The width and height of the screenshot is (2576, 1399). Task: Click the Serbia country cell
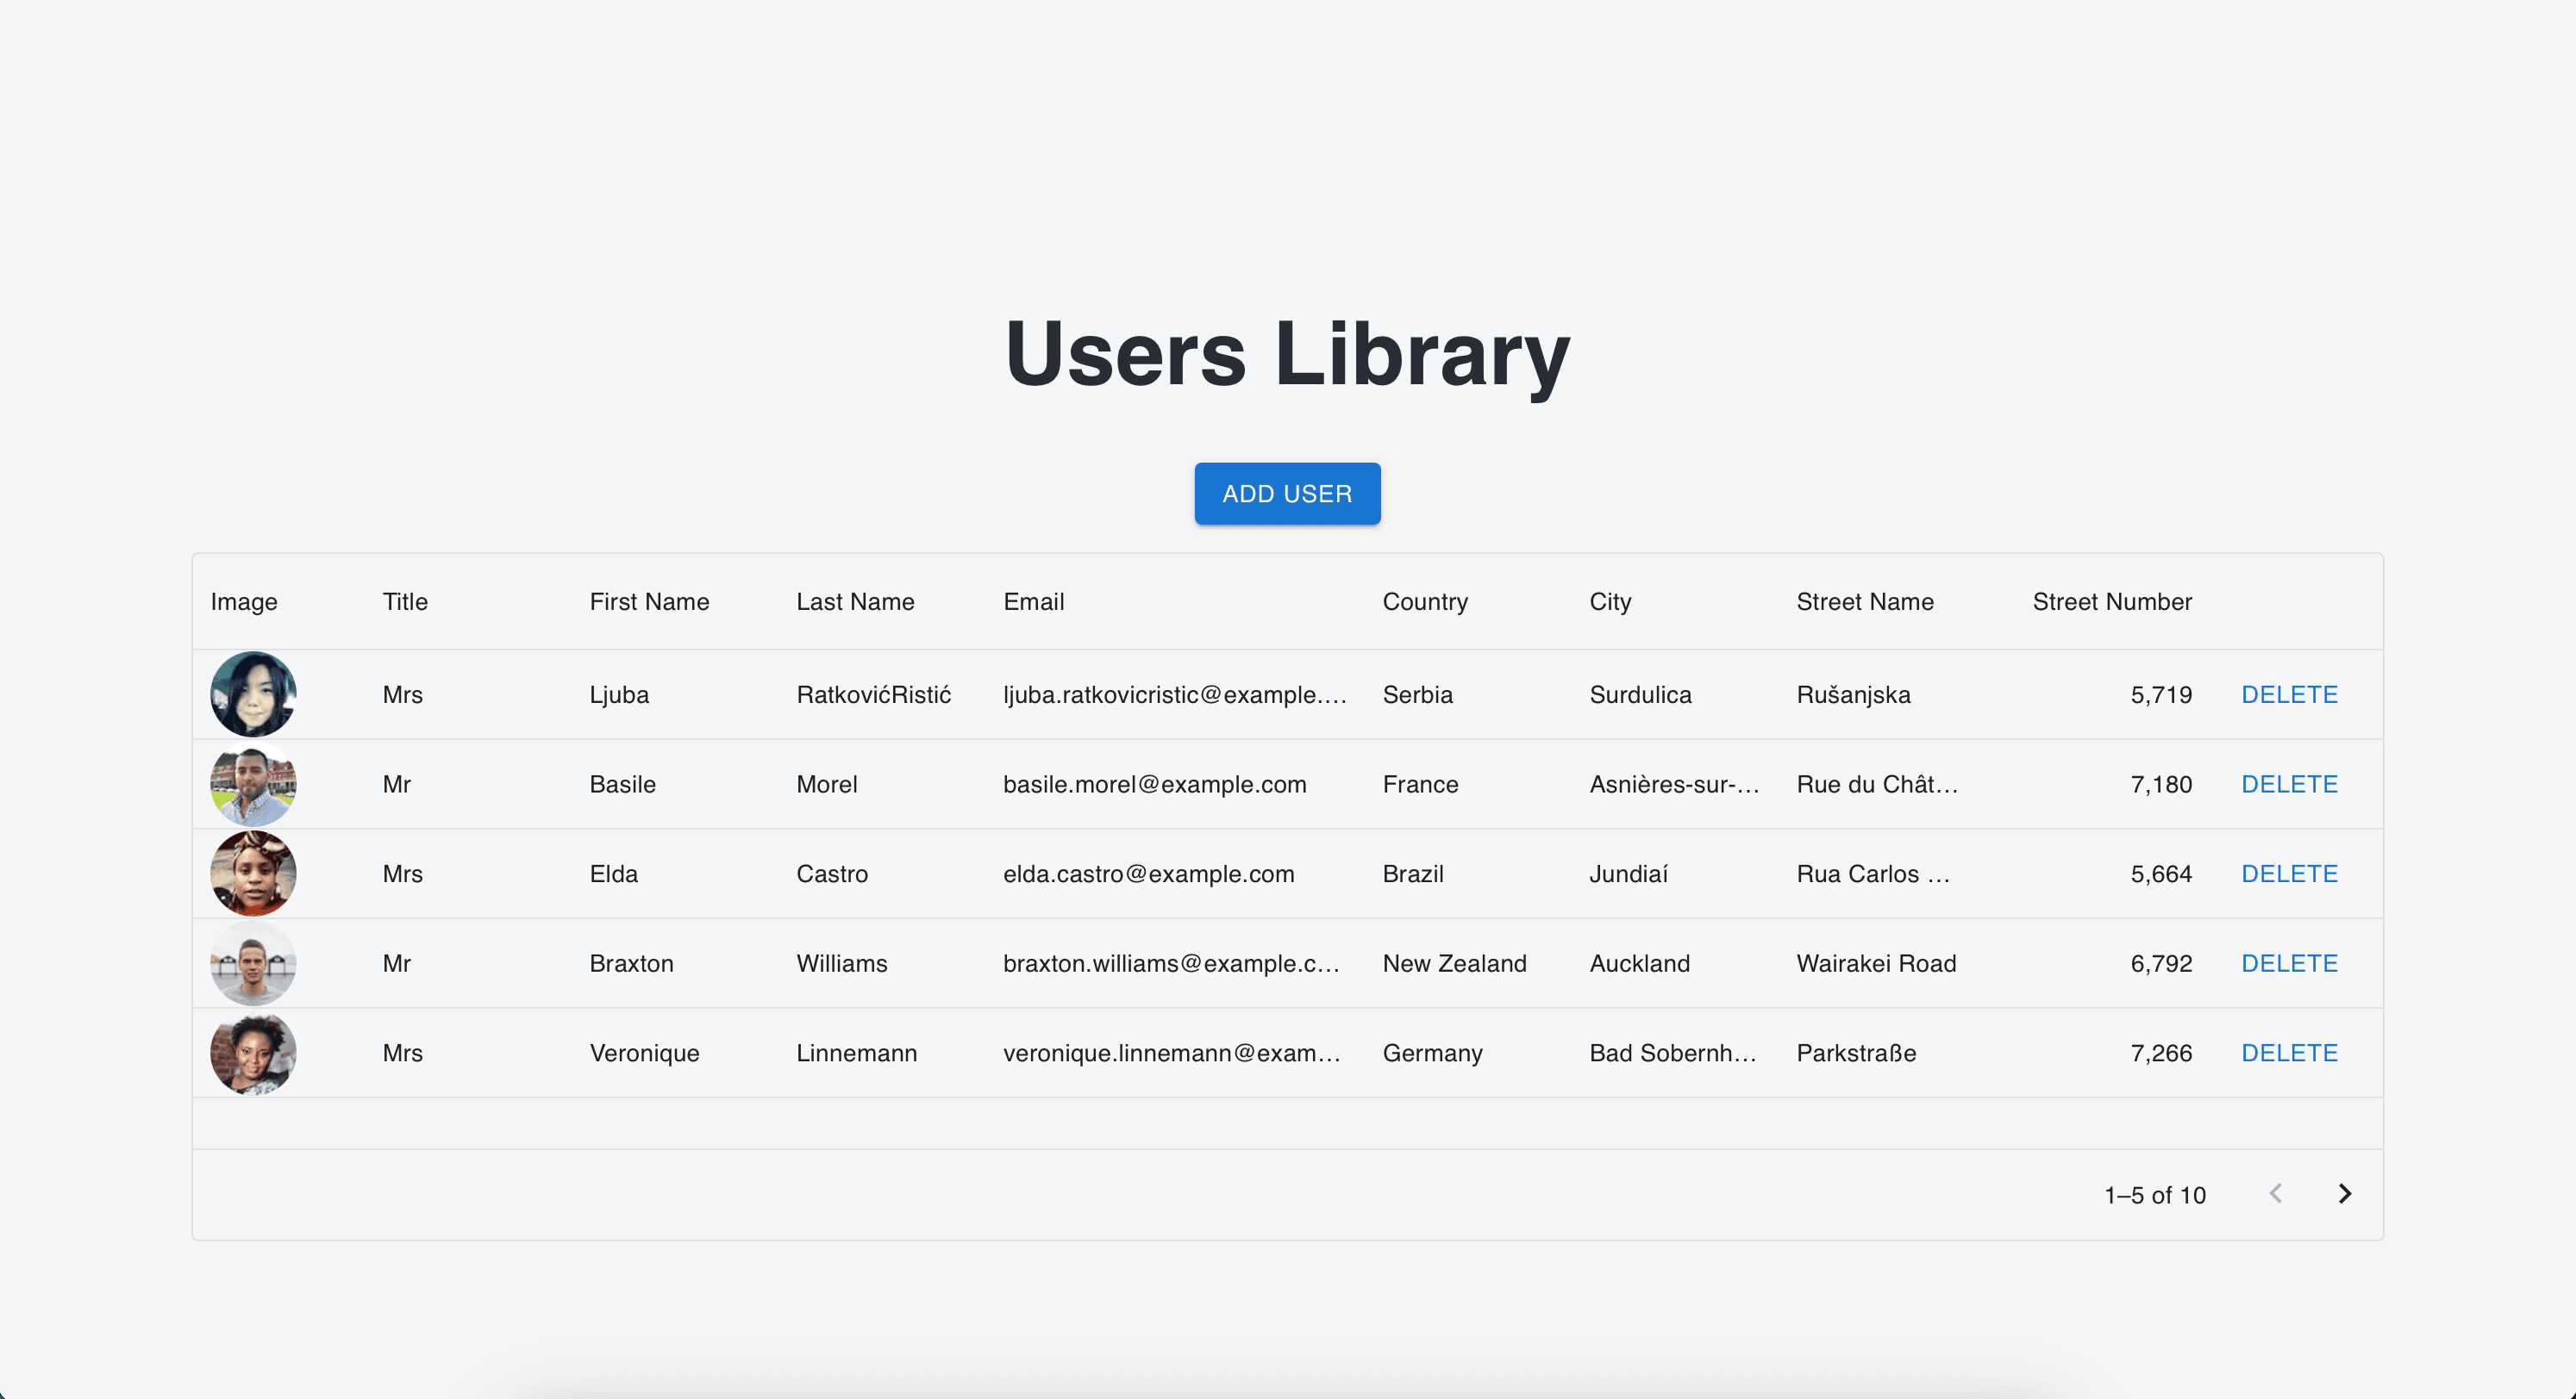coord(1417,694)
